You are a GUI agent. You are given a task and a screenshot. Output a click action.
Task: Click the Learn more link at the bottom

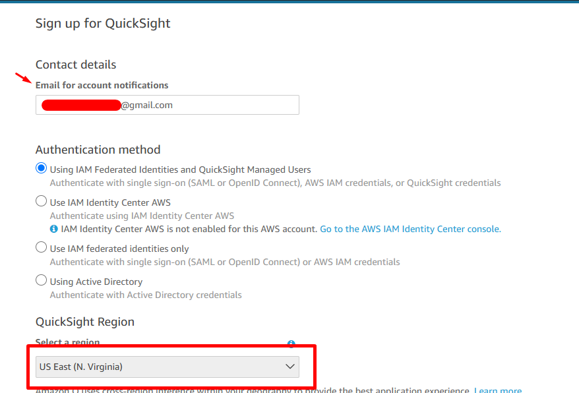(x=498, y=390)
